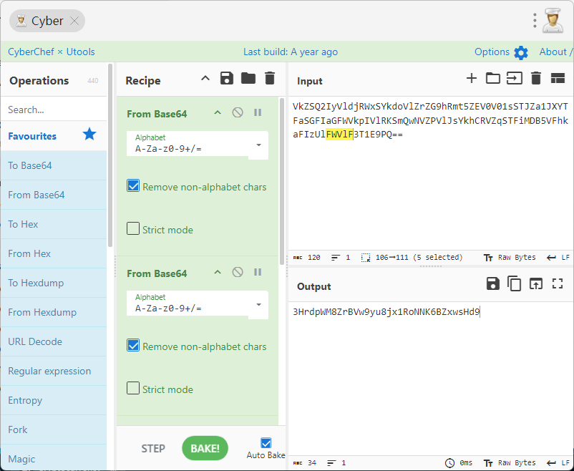Screen dimensions: 574x471
Task: Select the From Hexdump operation
Action: click(54, 312)
